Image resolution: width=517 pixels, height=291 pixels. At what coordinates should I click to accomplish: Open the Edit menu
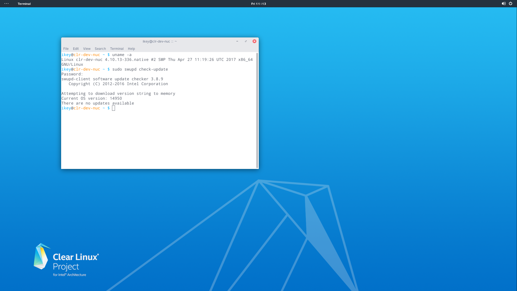[x=76, y=49]
